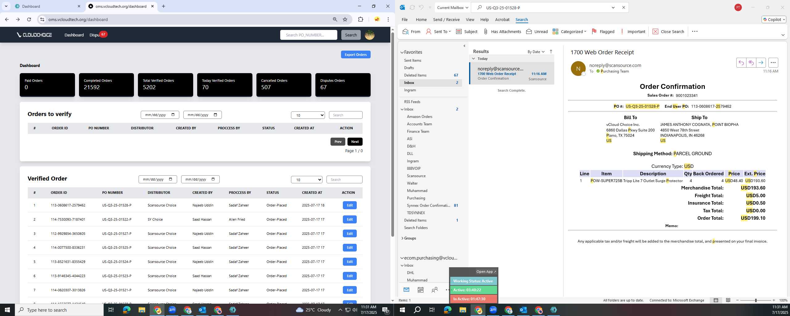Click Close Search in the Outlook ribbon
This screenshot has width=790, height=316.
pyautogui.click(x=668, y=31)
